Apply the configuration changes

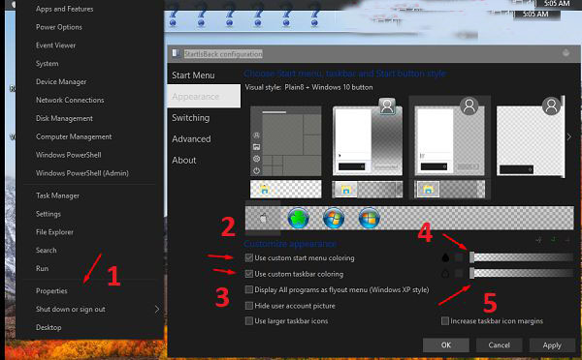coord(552,345)
